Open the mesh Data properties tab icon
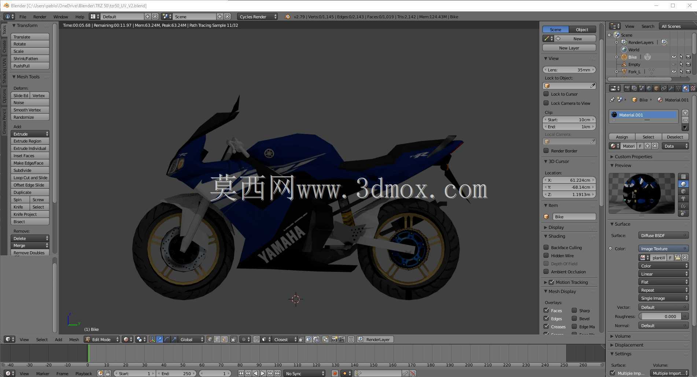697x377 pixels. pos(678,88)
